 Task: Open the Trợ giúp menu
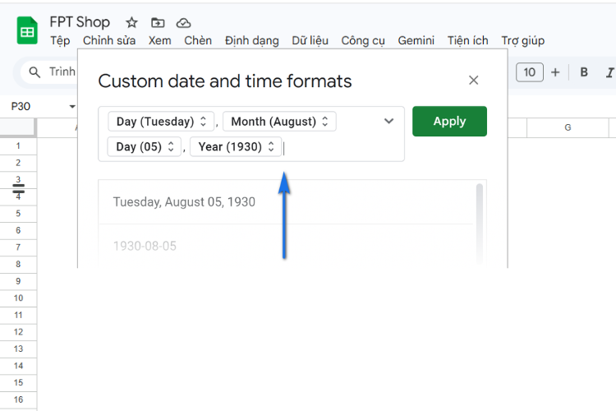tap(523, 40)
